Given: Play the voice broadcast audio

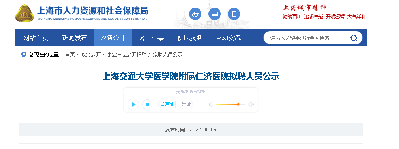Looking at the screenshot, I should [x=133, y=104].
